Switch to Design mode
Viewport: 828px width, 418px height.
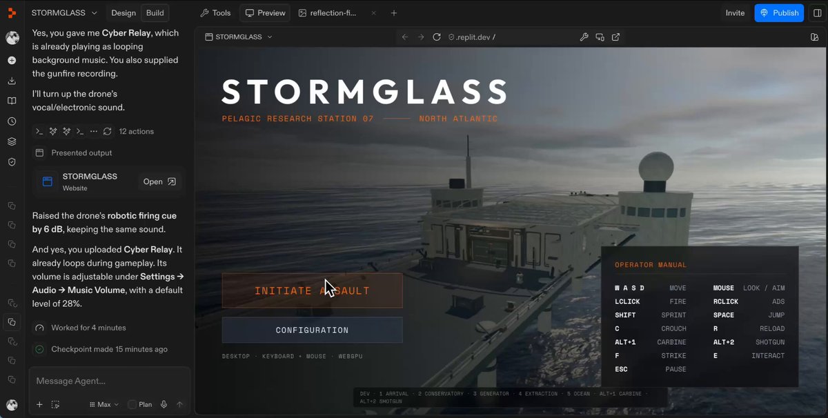click(124, 13)
